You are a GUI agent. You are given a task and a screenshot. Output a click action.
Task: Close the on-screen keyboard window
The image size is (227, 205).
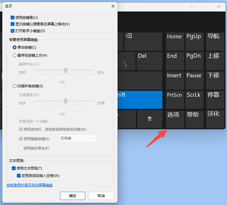(x=219, y=7)
